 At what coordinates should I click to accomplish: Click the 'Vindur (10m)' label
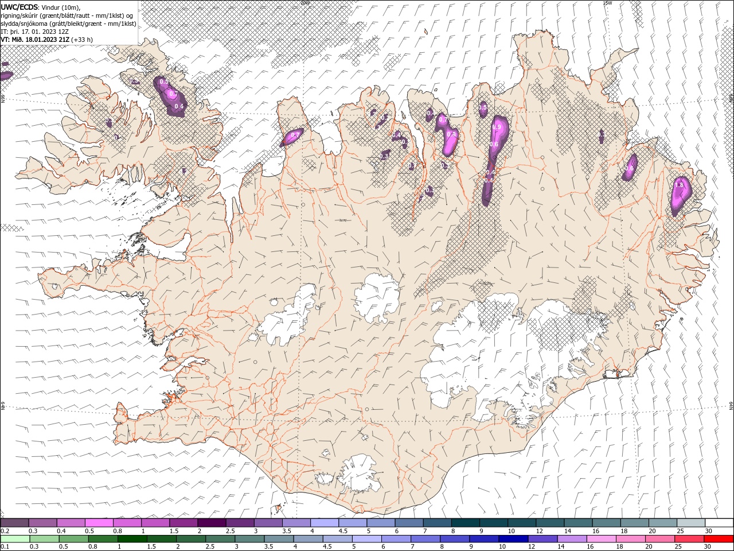coord(62,7)
